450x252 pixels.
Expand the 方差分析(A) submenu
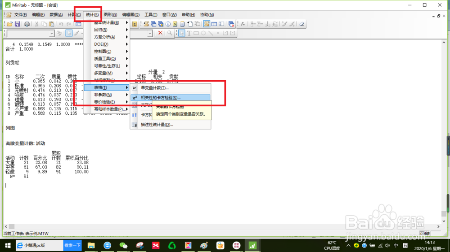click(x=107, y=37)
